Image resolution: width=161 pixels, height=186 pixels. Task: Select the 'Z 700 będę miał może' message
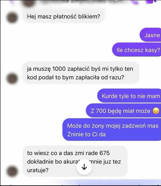pos(123,111)
